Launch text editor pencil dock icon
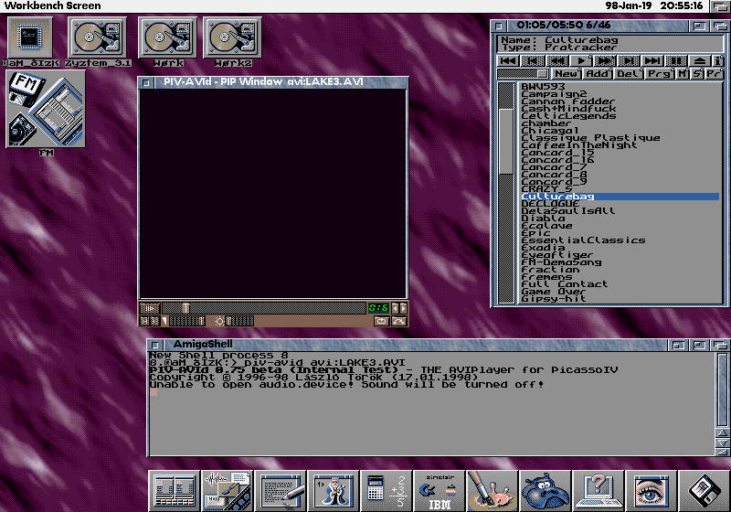 click(x=281, y=491)
